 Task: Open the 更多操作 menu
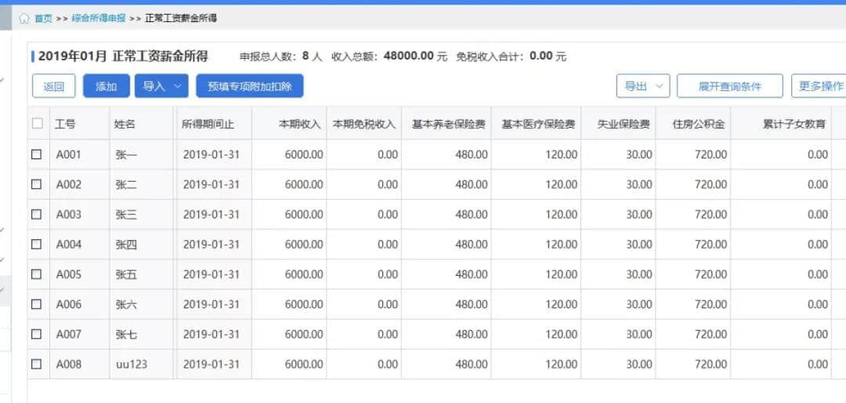pos(820,86)
